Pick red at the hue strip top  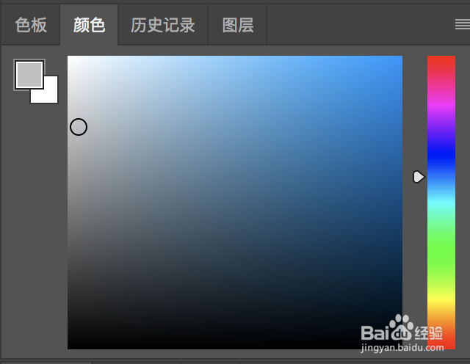(441, 59)
